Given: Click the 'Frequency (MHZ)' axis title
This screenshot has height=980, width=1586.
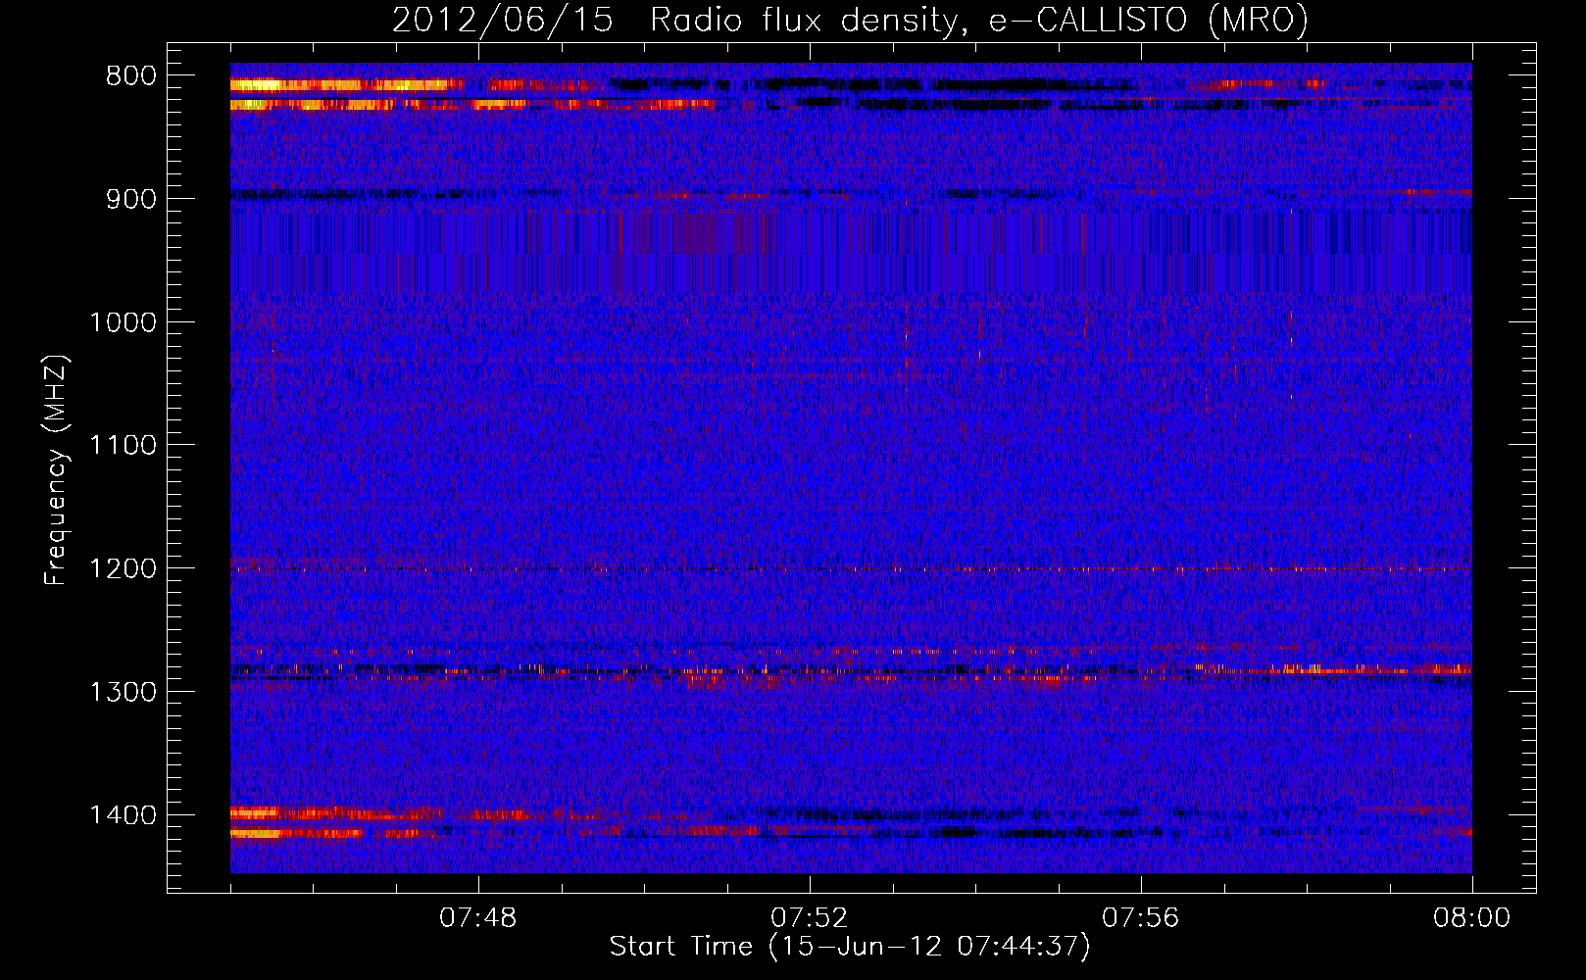Looking at the screenshot, I should 56,470.
